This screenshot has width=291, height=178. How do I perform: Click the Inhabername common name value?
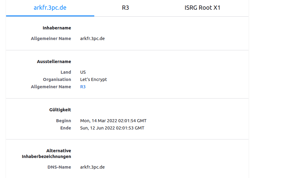click(92, 39)
